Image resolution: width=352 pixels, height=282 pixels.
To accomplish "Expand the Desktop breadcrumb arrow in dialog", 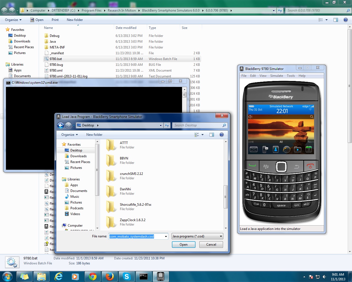I will pos(98,125).
